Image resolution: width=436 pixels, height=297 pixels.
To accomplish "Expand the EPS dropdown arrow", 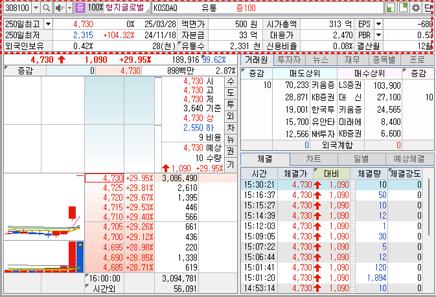I will pos(378,24).
